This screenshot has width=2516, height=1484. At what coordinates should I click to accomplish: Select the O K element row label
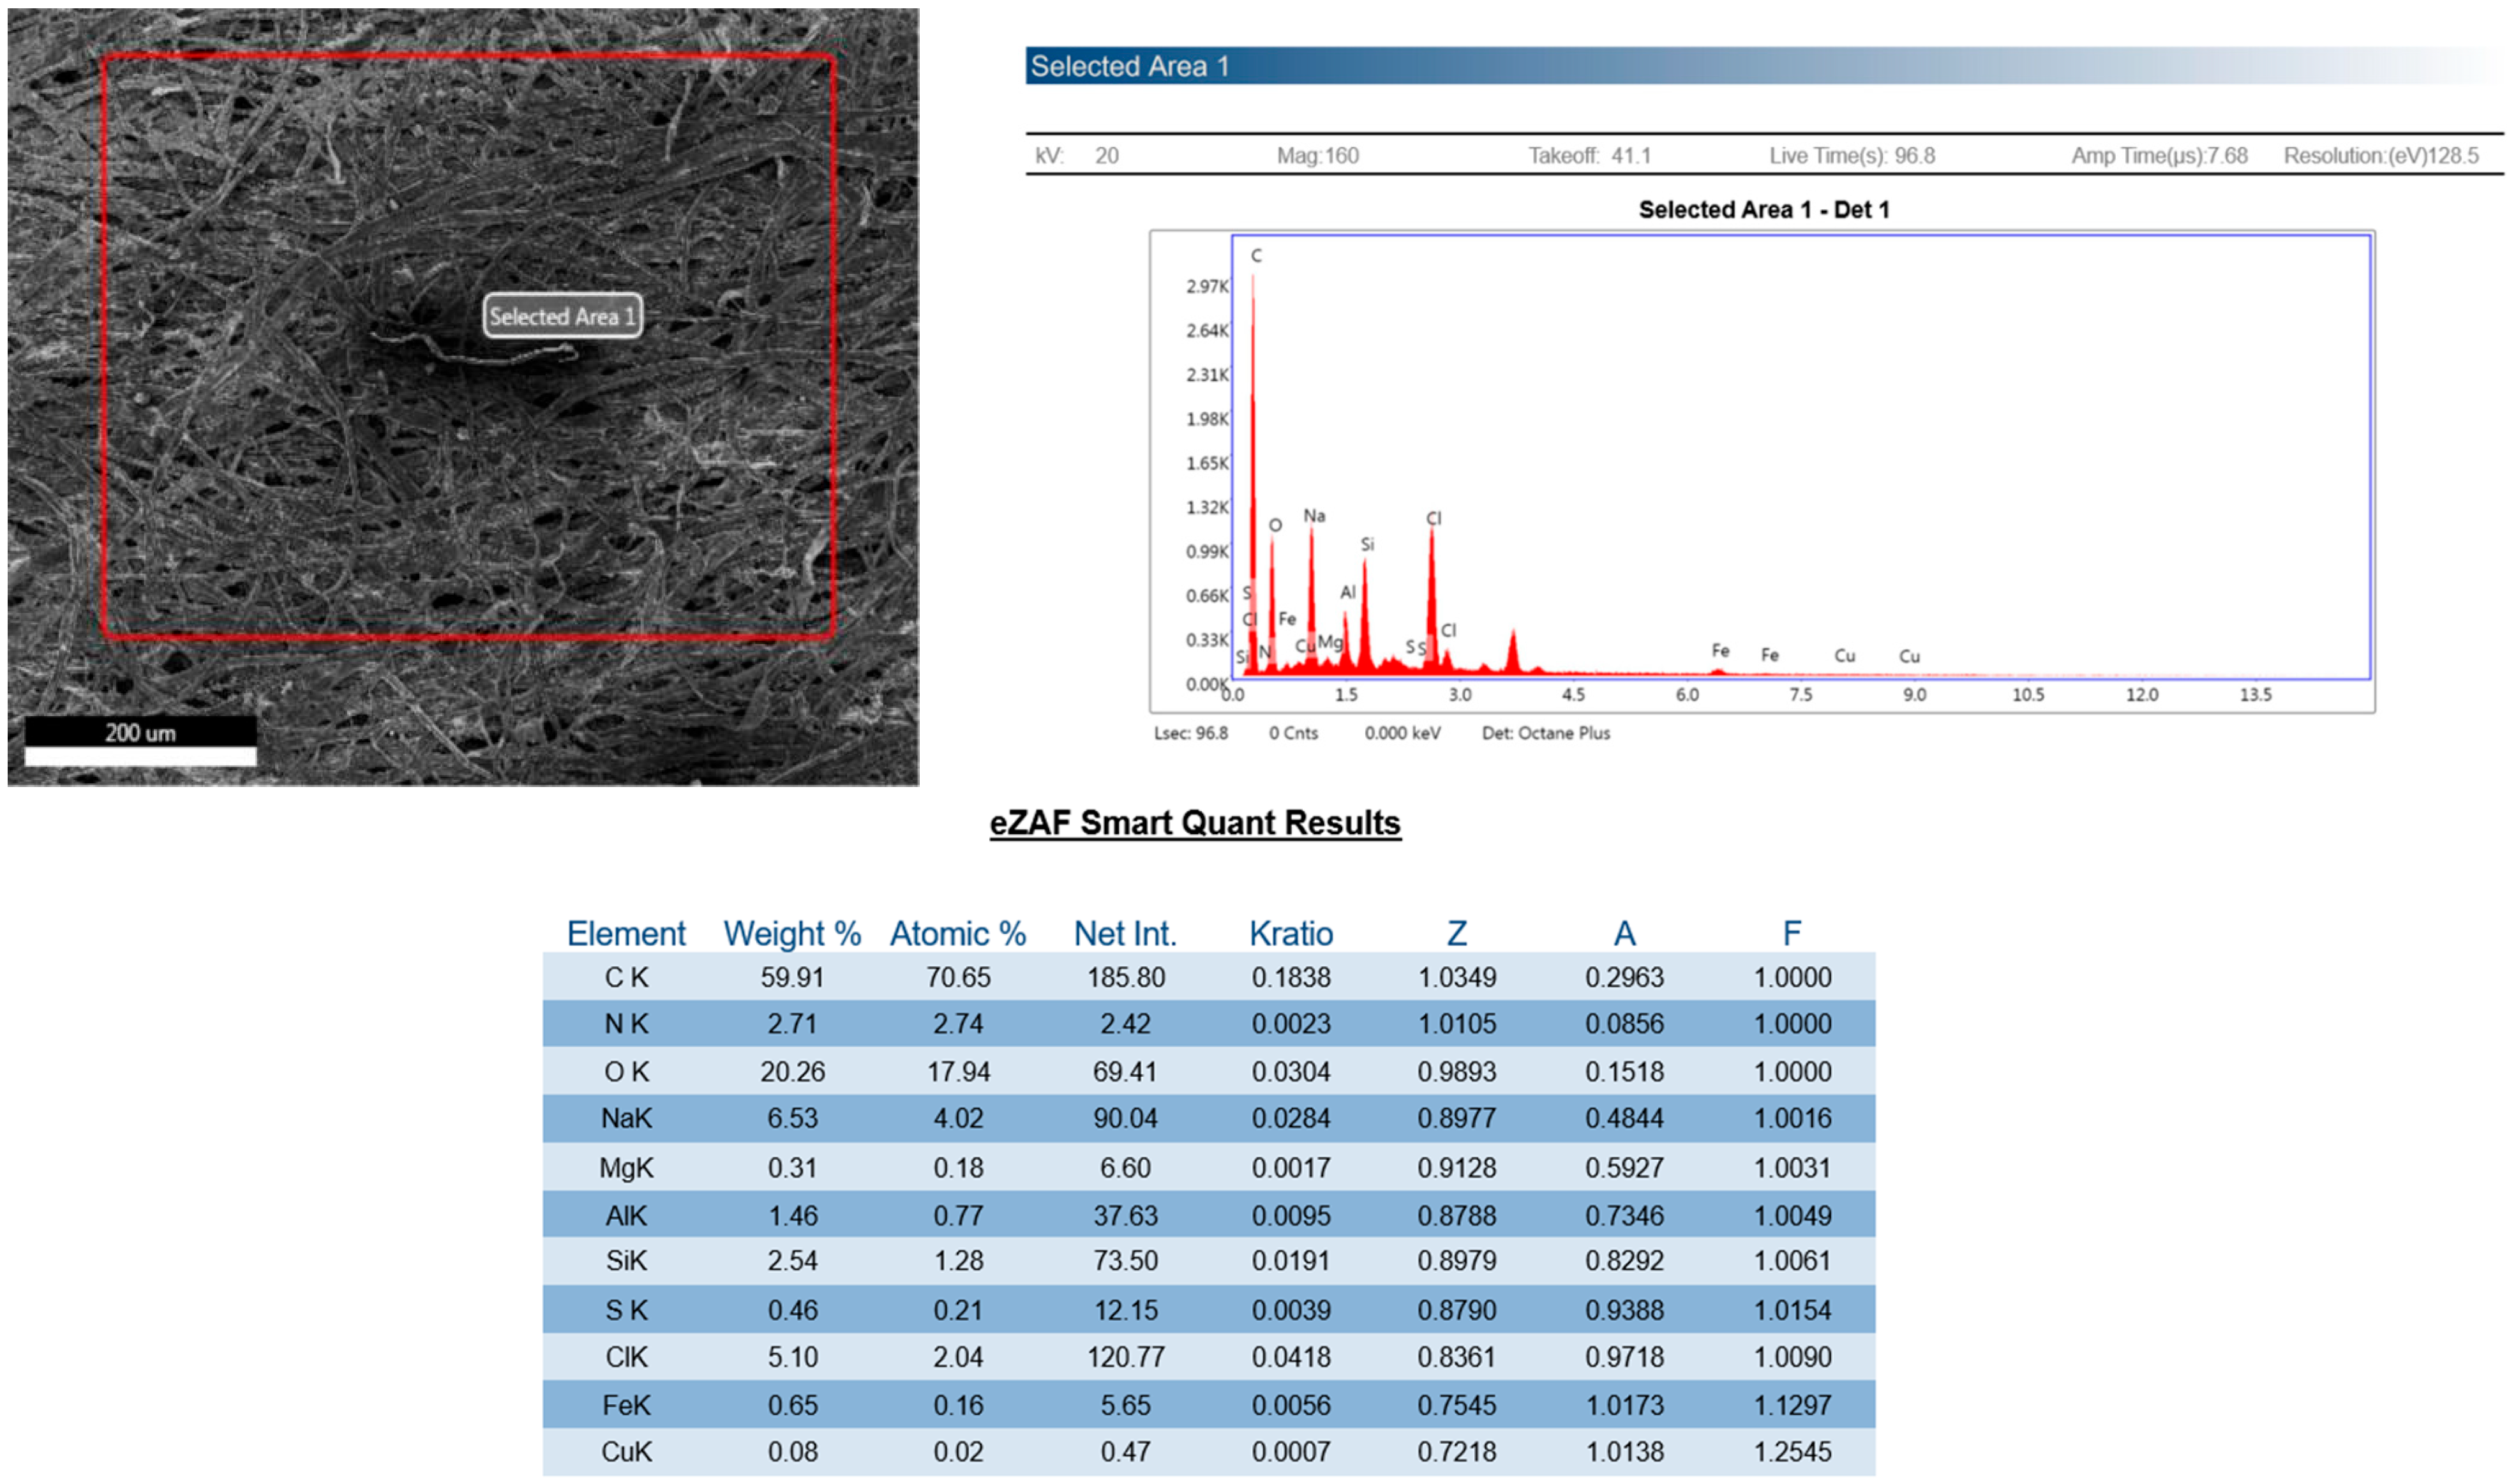click(626, 1072)
